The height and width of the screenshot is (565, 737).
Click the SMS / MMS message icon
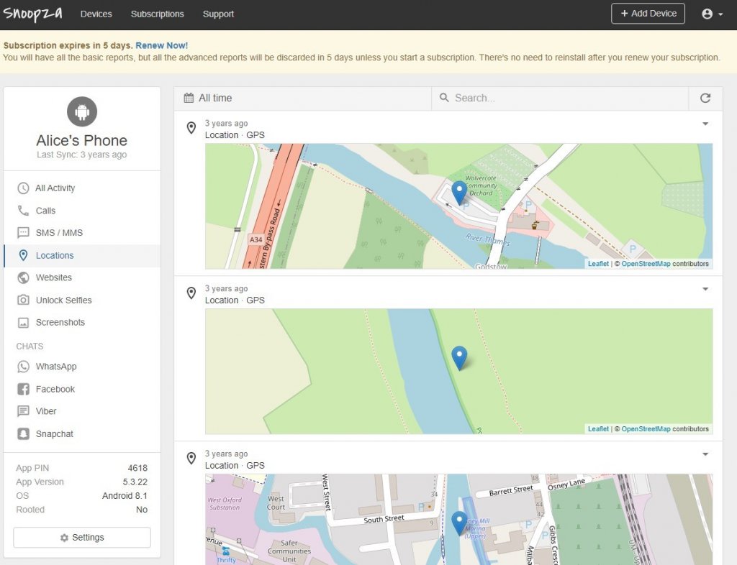(x=23, y=233)
